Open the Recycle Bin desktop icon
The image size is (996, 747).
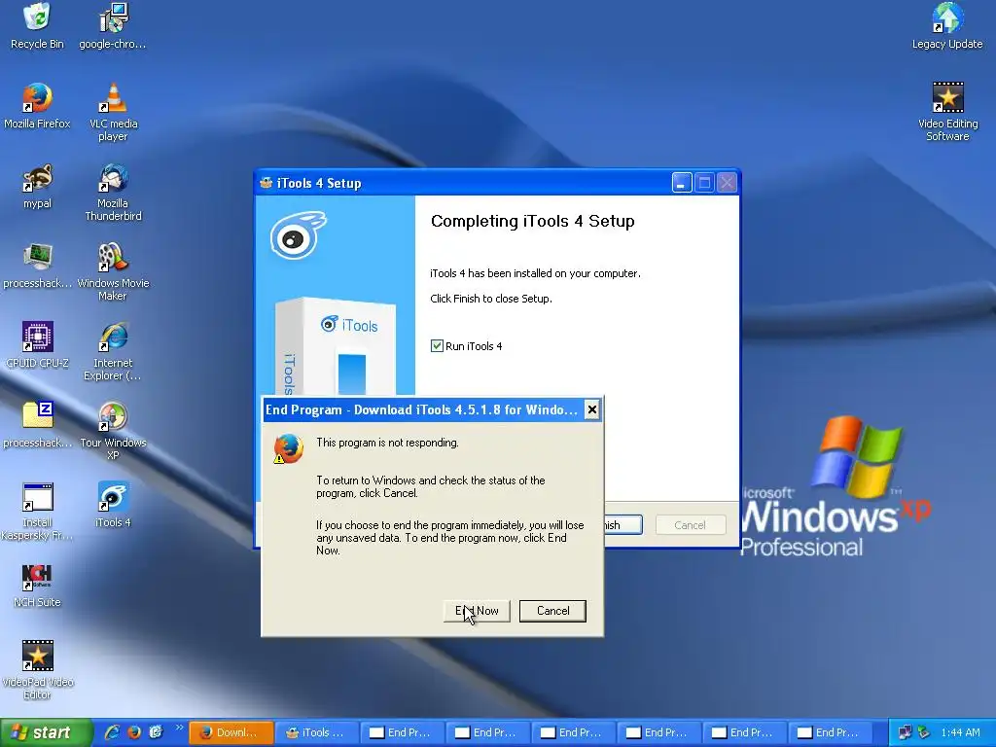(x=37, y=26)
